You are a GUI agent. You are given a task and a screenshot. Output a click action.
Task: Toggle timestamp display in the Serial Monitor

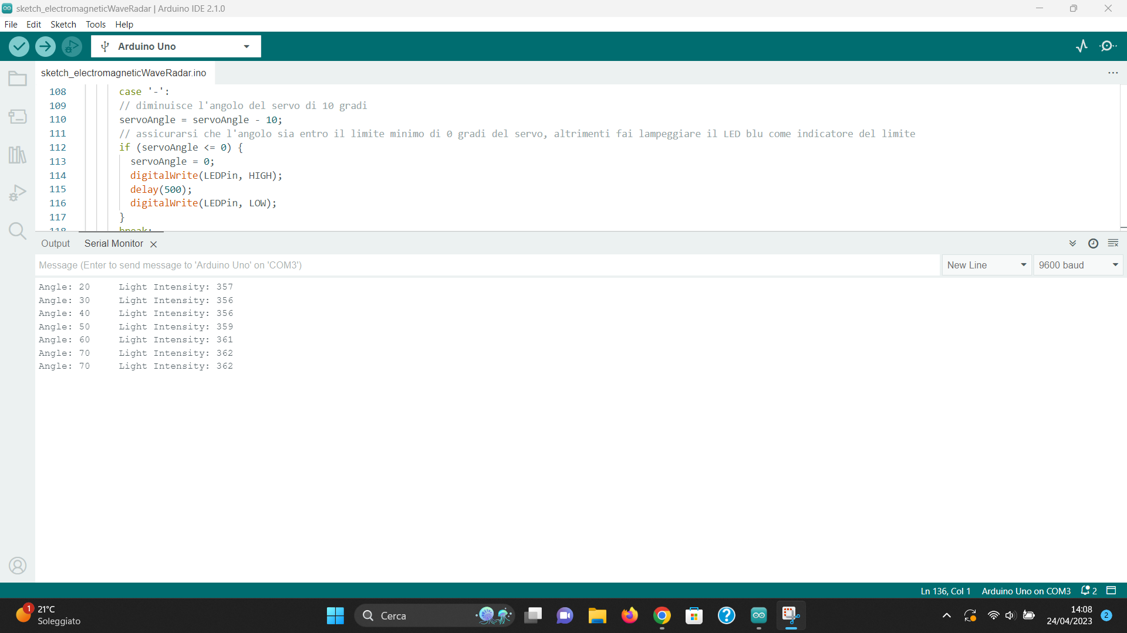[x=1093, y=243]
